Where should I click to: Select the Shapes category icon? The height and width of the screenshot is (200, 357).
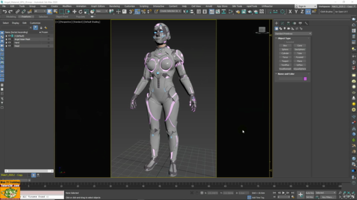pyautogui.click(x=281, y=28)
